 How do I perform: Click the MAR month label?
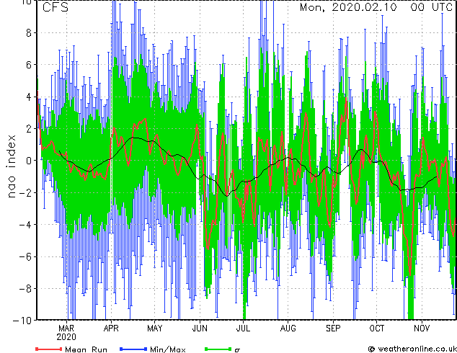66,329
